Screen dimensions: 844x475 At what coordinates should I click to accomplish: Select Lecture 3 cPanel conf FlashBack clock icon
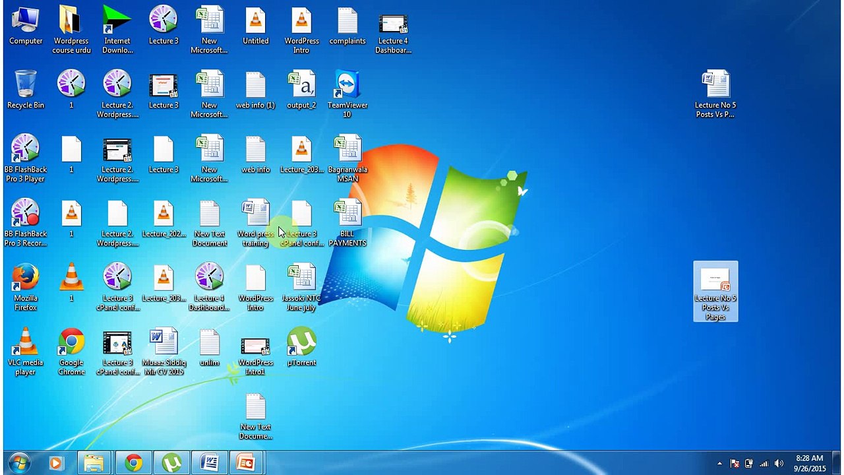point(117,288)
